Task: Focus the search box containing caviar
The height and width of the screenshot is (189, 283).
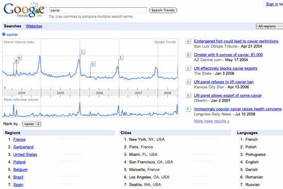Action: (x=98, y=10)
